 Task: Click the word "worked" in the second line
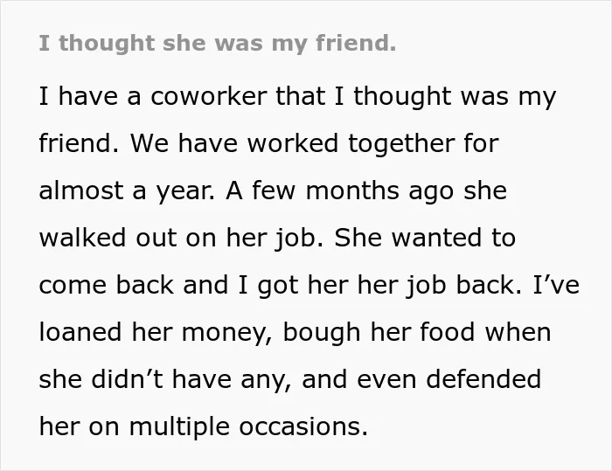pos(293,143)
